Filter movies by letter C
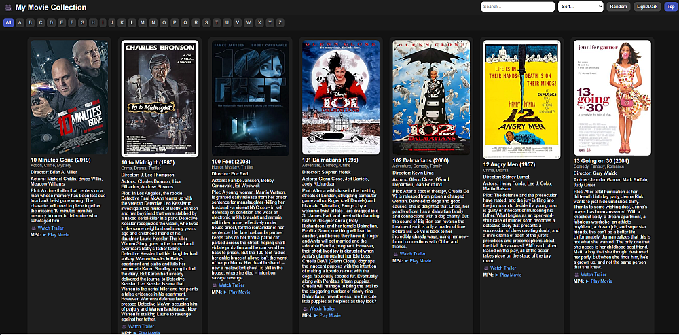This screenshot has width=679, height=335. pyautogui.click(x=41, y=23)
